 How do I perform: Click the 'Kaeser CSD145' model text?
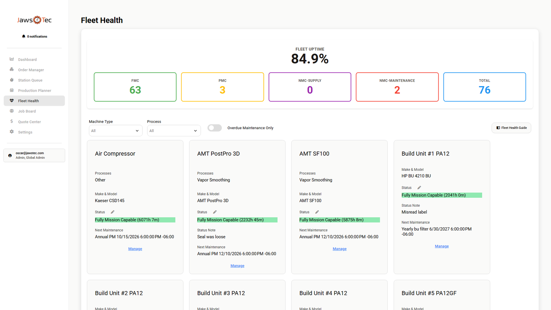(x=110, y=200)
